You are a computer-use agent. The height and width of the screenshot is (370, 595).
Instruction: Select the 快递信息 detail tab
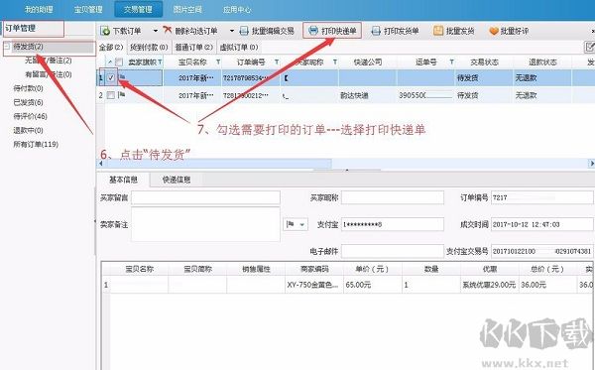tap(177, 180)
